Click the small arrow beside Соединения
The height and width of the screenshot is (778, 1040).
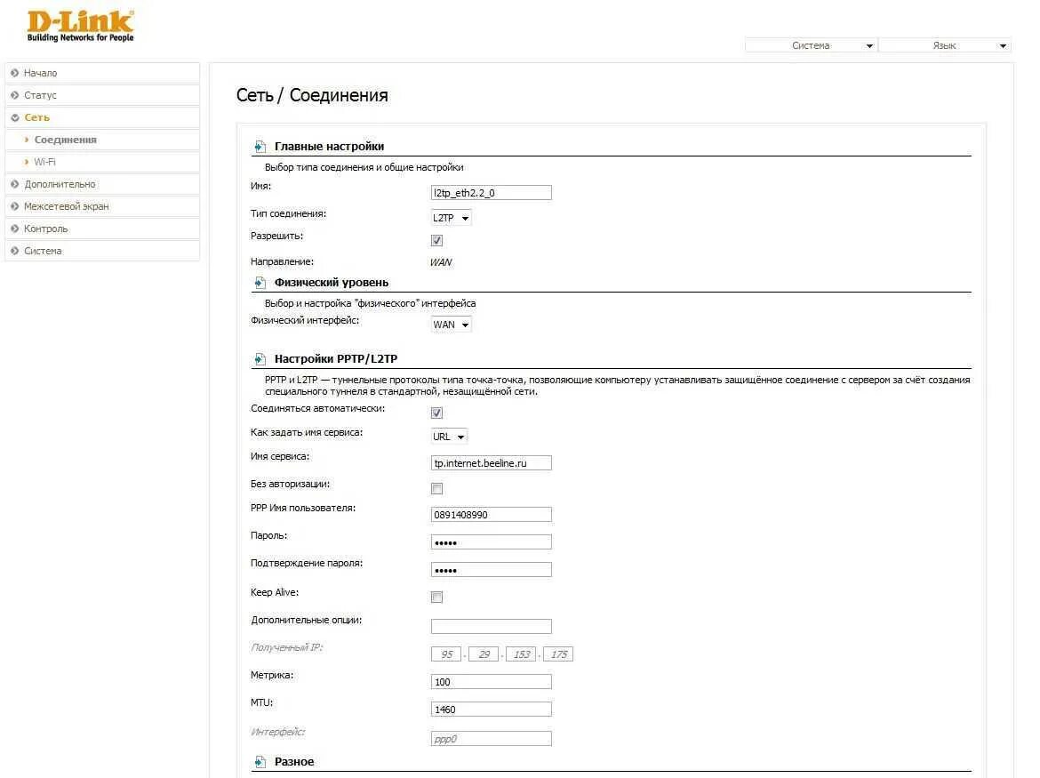27,140
